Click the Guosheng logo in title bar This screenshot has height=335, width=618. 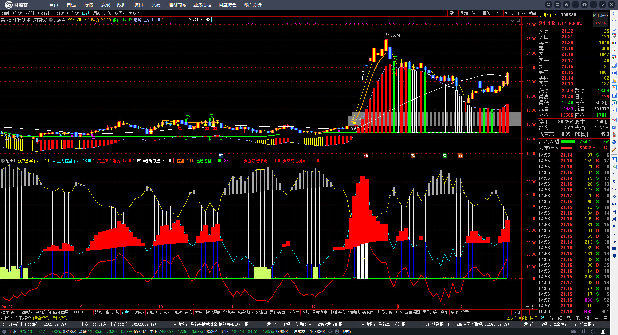tap(16, 5)
